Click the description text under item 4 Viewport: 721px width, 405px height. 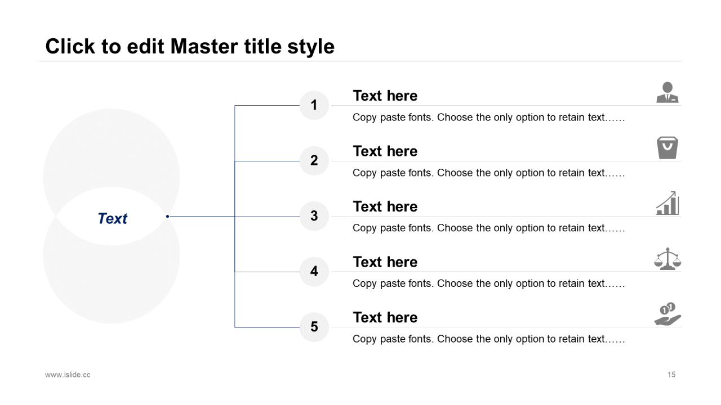pos(489,283)
